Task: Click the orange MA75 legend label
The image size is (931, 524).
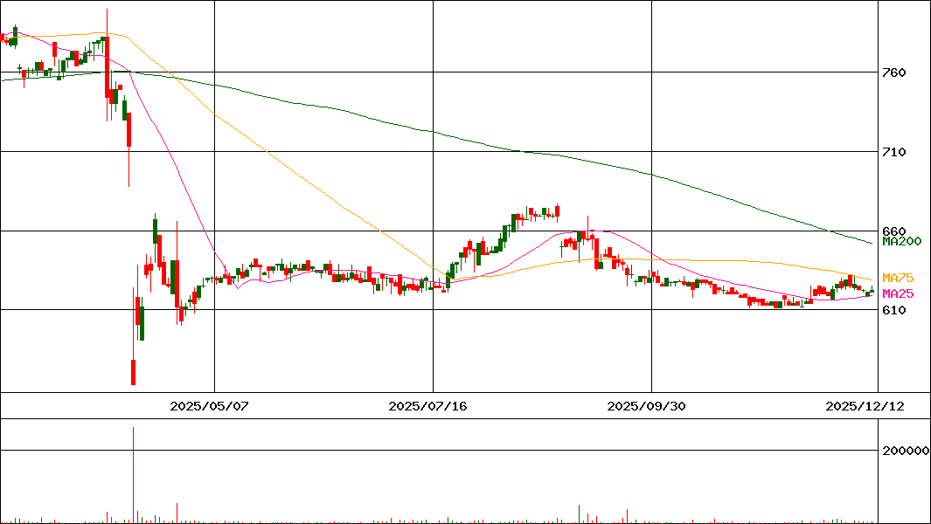Action: (898, 278)
